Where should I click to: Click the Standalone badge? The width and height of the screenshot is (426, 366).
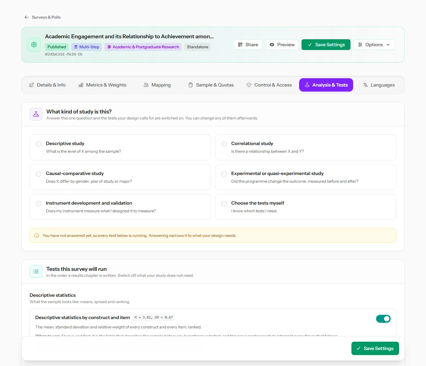point(198,47)
